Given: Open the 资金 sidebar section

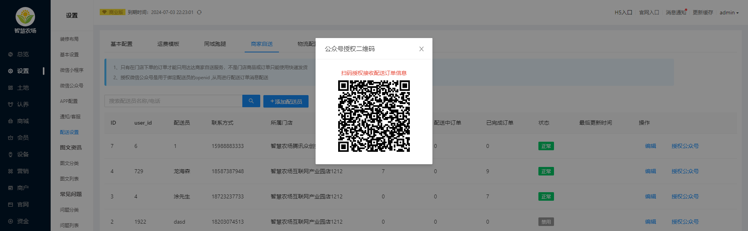Looking at the screenshot, I should [x=23, y=221].
